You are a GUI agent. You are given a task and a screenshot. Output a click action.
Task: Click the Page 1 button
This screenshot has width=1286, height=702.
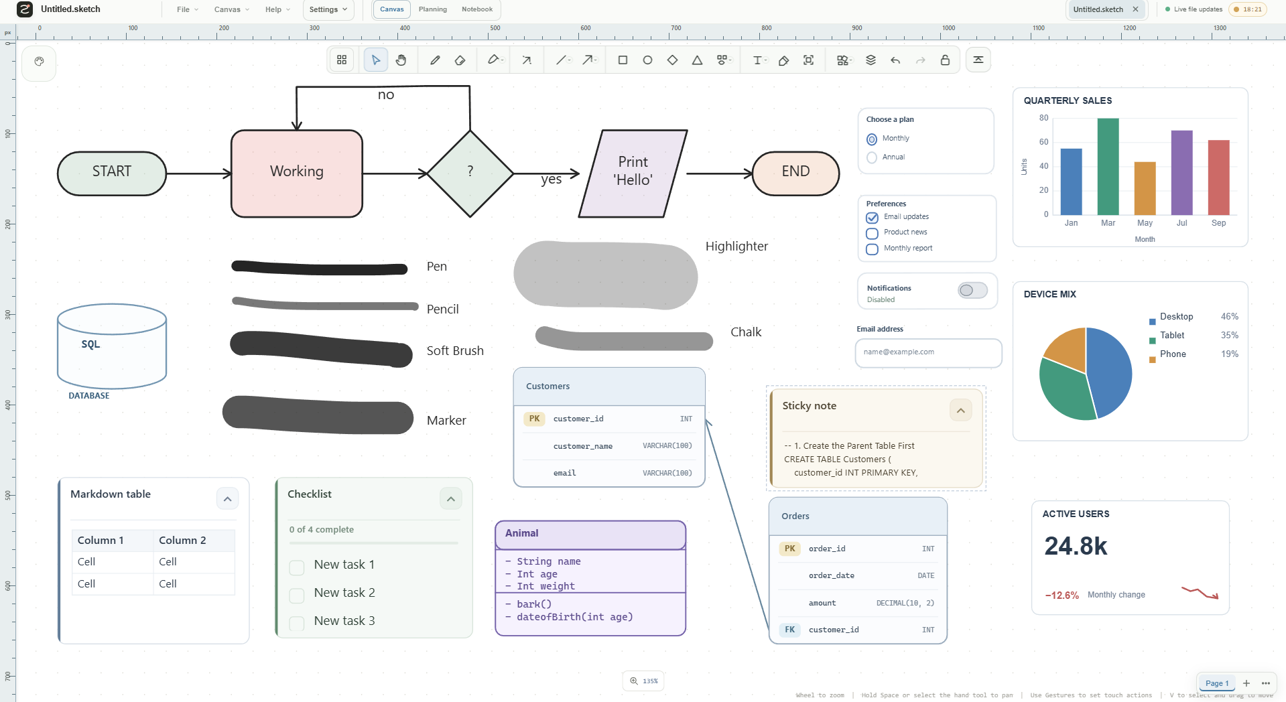tap(1217, 683)
